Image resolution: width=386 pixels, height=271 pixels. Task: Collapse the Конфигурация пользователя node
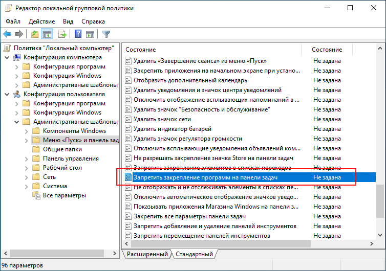pyautogui.click(x=7, y=95)
